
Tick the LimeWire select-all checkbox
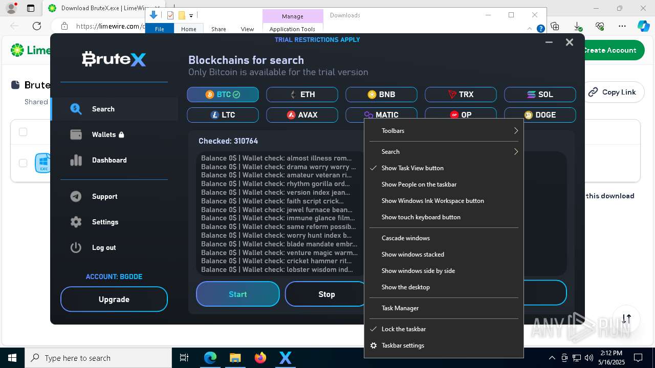23,132
